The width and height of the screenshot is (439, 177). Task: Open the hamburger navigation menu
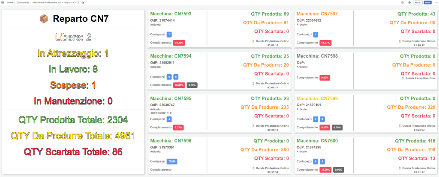pos(3,3)
